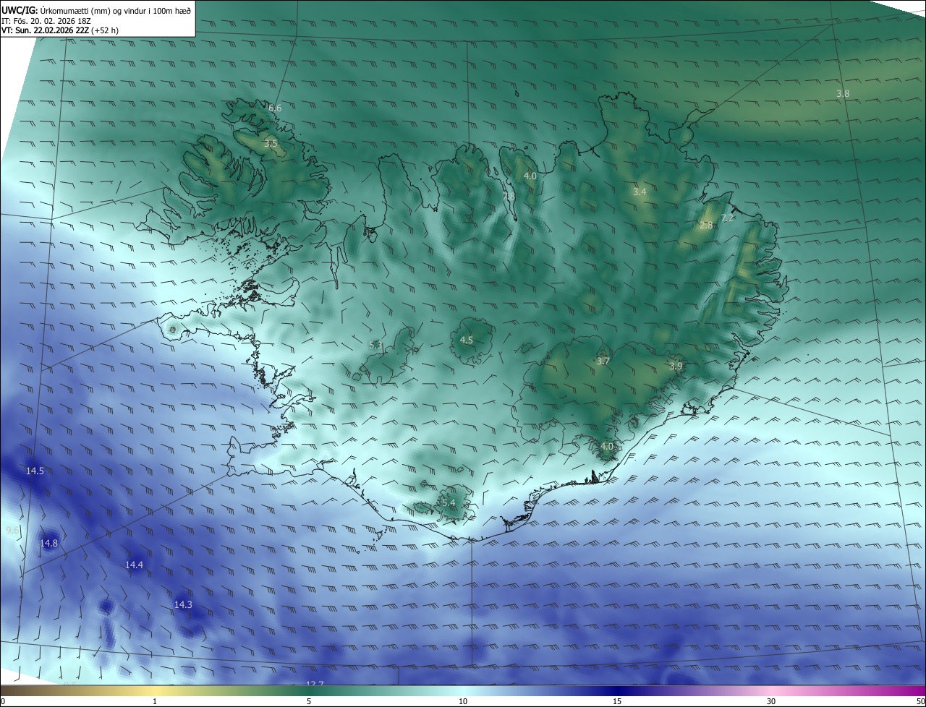Click the 5.4 value on the south-coast glacier
This screenshot has height=707, width=926.
449,502
